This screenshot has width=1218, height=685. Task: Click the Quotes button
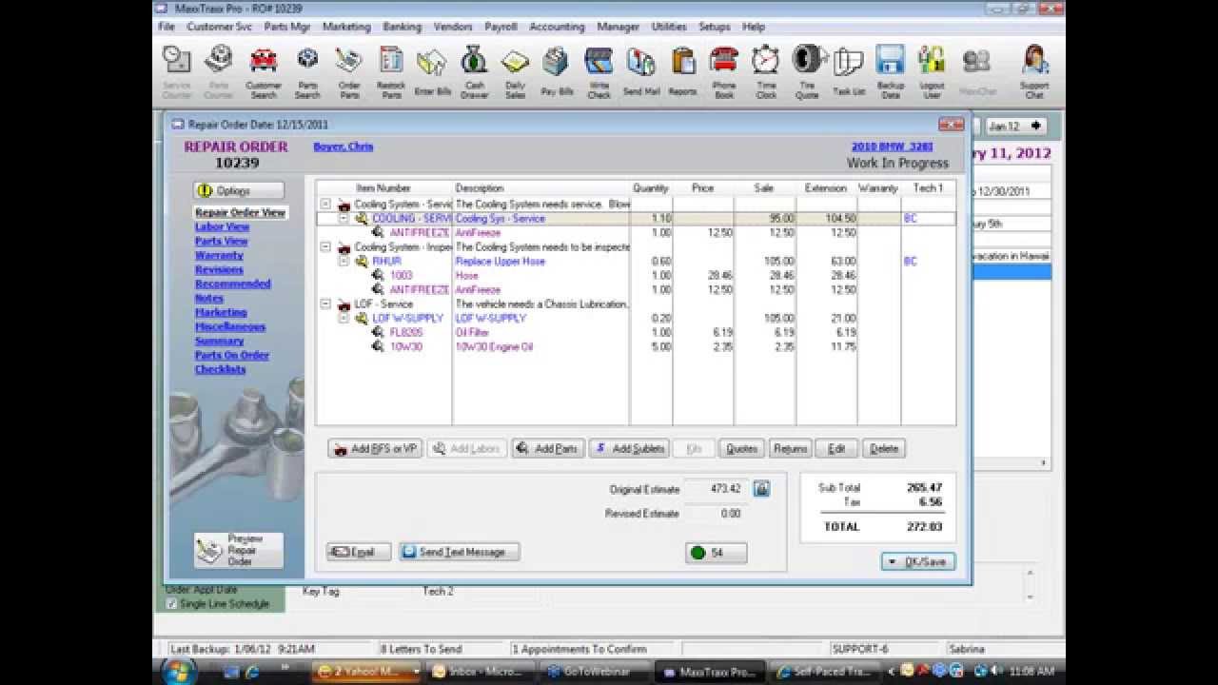tap(741, 448)
